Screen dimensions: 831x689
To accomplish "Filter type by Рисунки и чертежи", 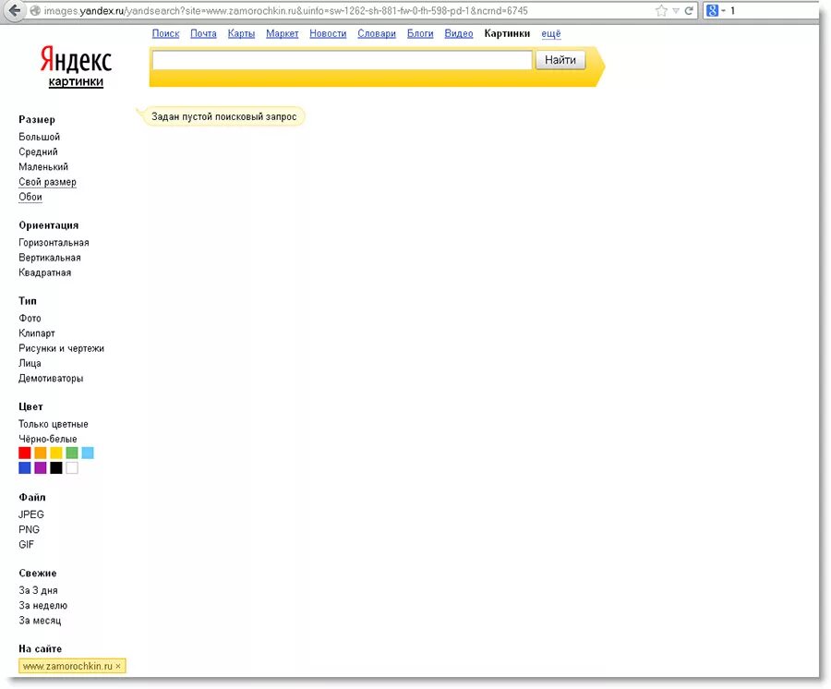I will [62, 348].
